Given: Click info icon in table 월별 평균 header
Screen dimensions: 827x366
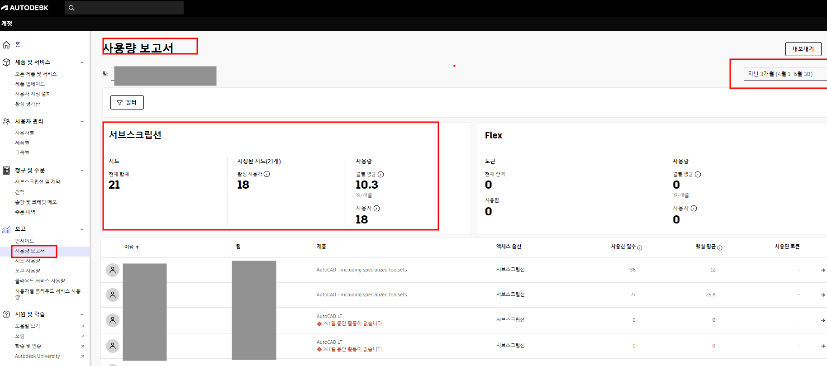Looking at the screenshot, I should (x=720, y=248).
